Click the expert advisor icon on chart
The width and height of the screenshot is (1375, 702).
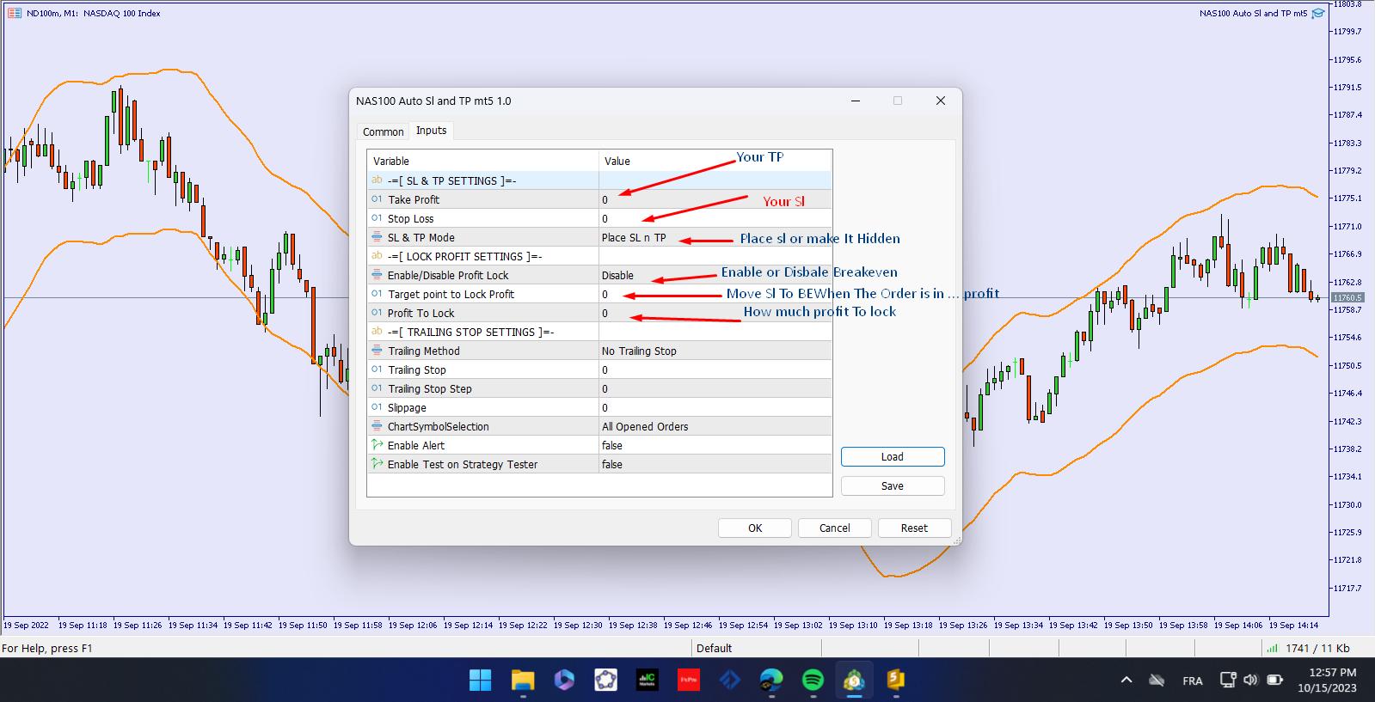(x=1317, y=13)
